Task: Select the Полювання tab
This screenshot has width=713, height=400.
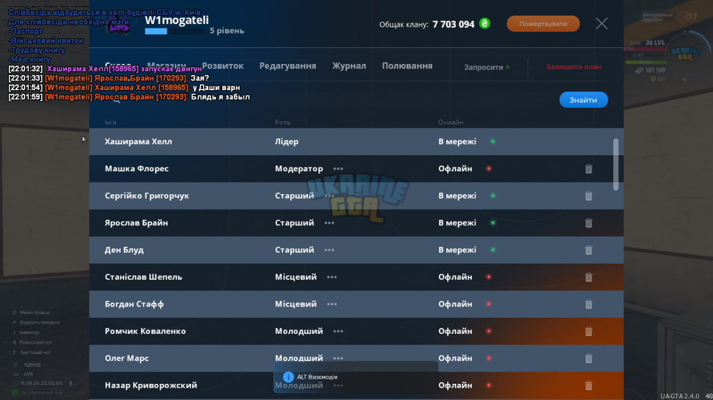Action: (407, 66)
